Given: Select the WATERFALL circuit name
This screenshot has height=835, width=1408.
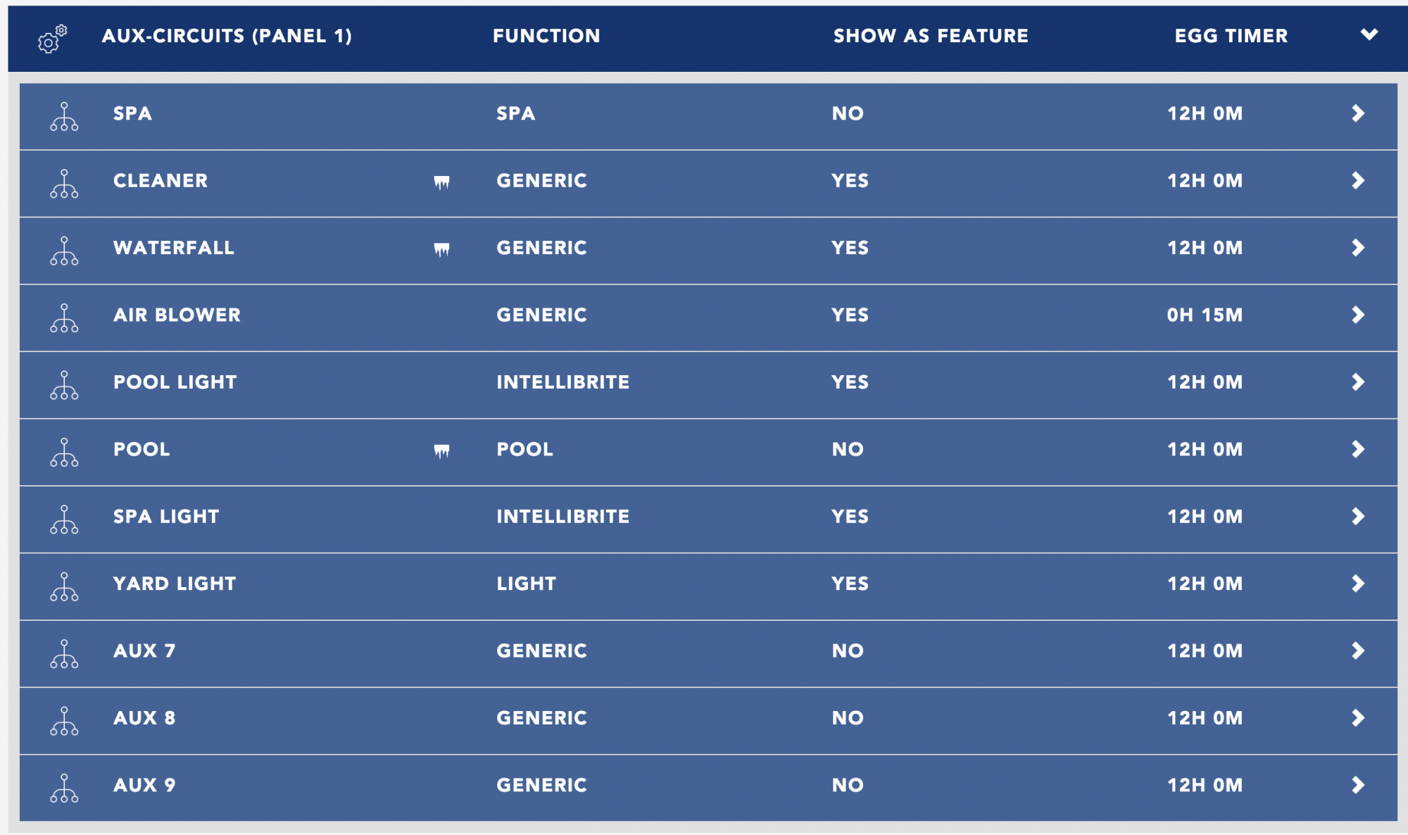Looking at the screenshot, I should pos(174,248).
